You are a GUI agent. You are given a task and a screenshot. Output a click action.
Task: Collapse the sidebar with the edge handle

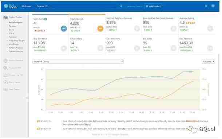pyautogui.click(x=27, y=98)
